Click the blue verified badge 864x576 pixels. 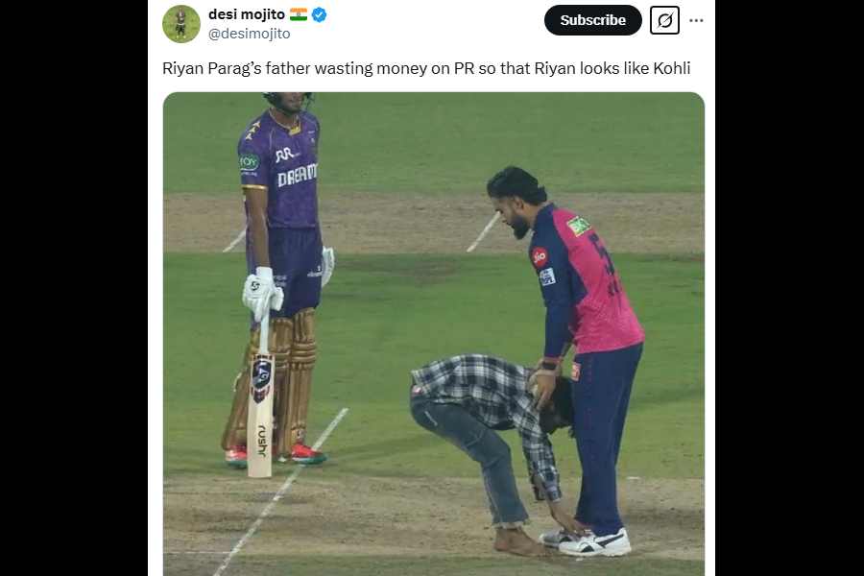[x=319, y=15]
